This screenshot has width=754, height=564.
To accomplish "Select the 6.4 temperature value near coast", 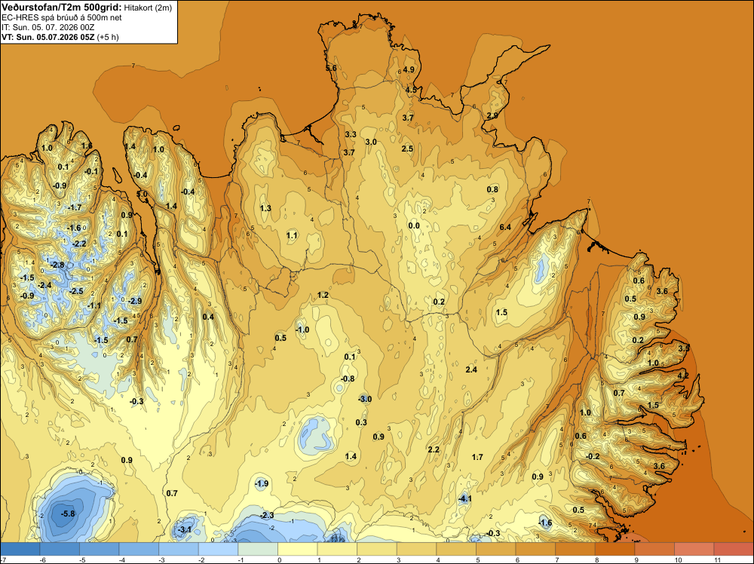I will [505, 227].
